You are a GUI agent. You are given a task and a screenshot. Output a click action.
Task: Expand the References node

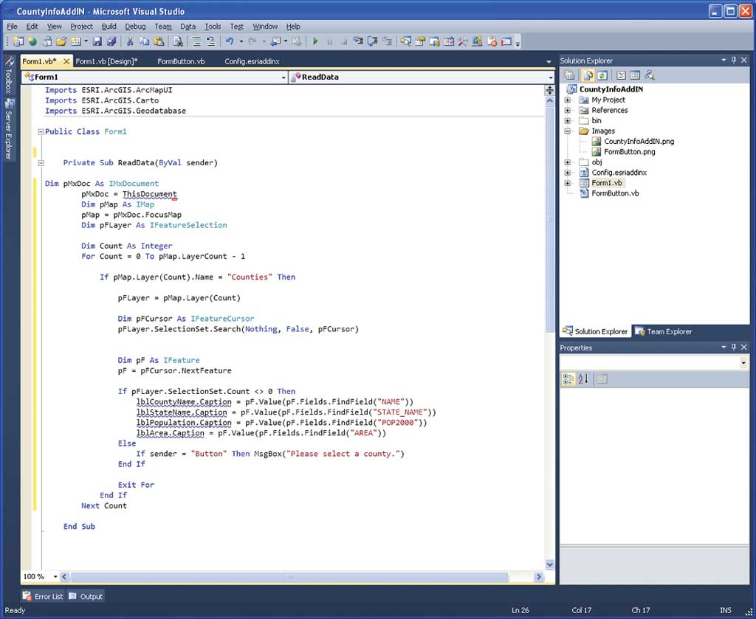click(568, 111)
